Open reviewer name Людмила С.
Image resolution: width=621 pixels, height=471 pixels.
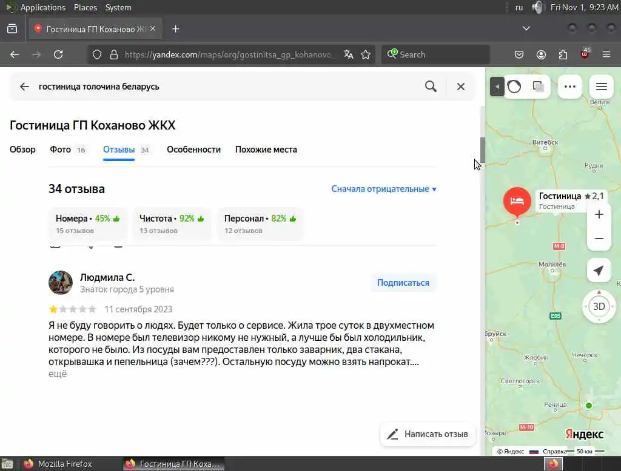[x=107, y=277]
